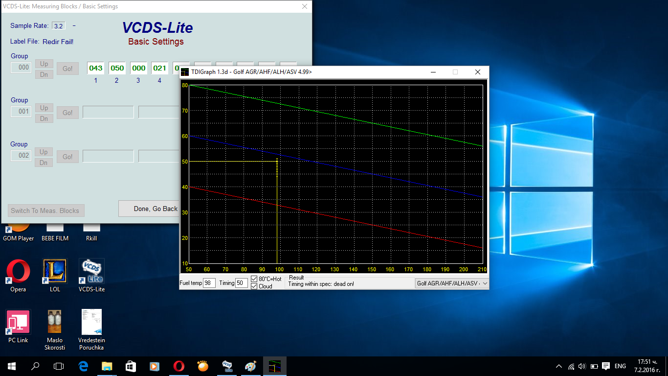Open Microsoft Edge from the taskbar
668x376 pixels.
pos(83,366)
